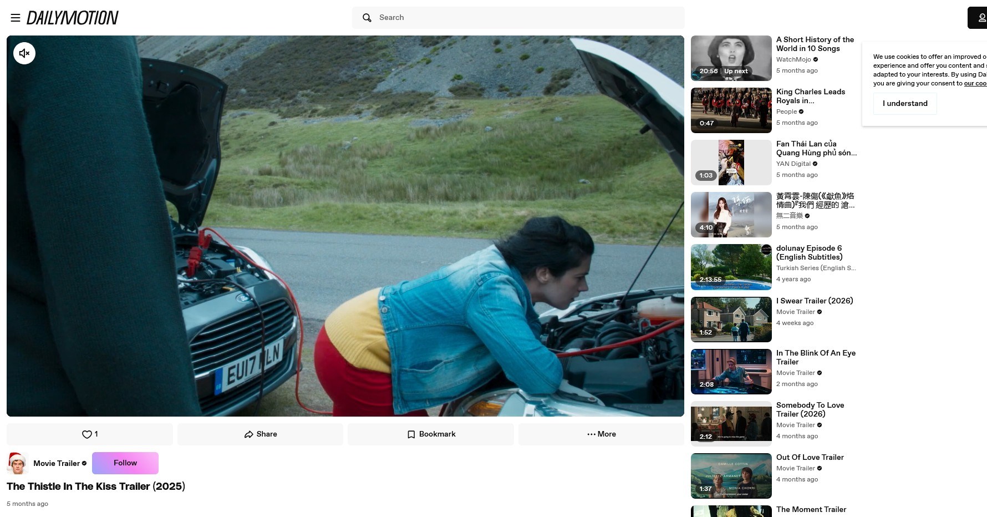Image resolution: width=987 pixels, height=517 pixels.
Task: Open the Share options via the share icon
Action: click(x=248, y=434)
